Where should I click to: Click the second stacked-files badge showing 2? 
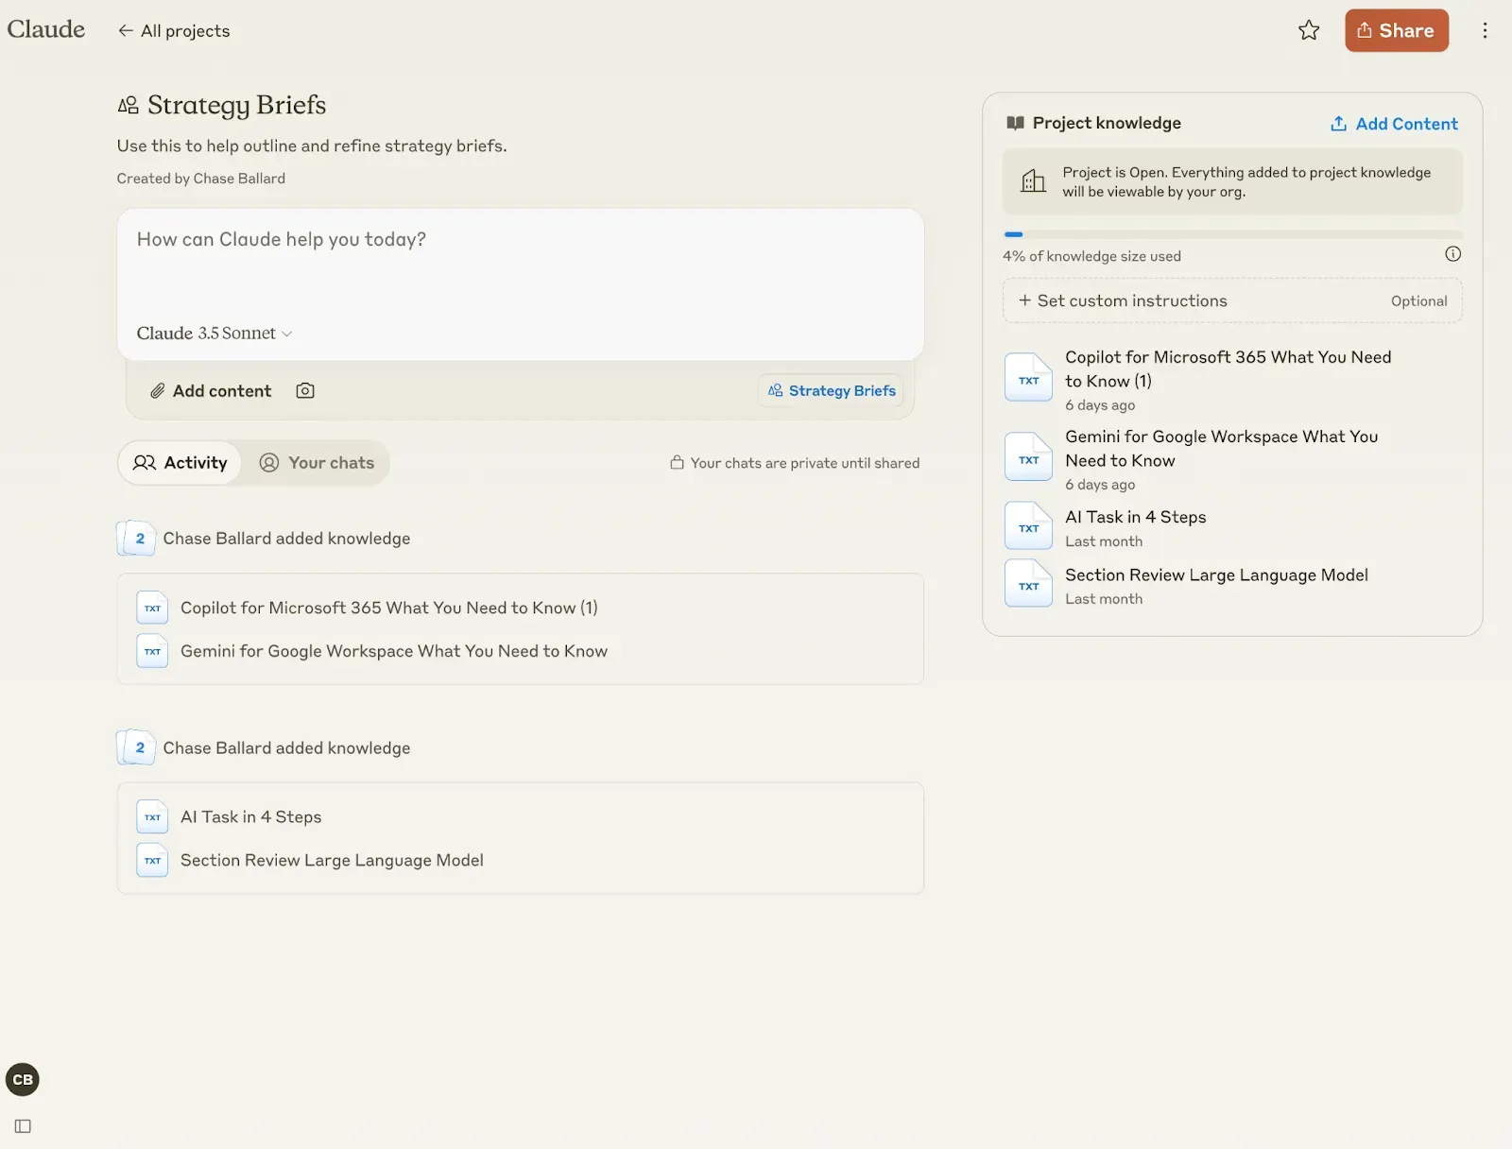point(136,747)
